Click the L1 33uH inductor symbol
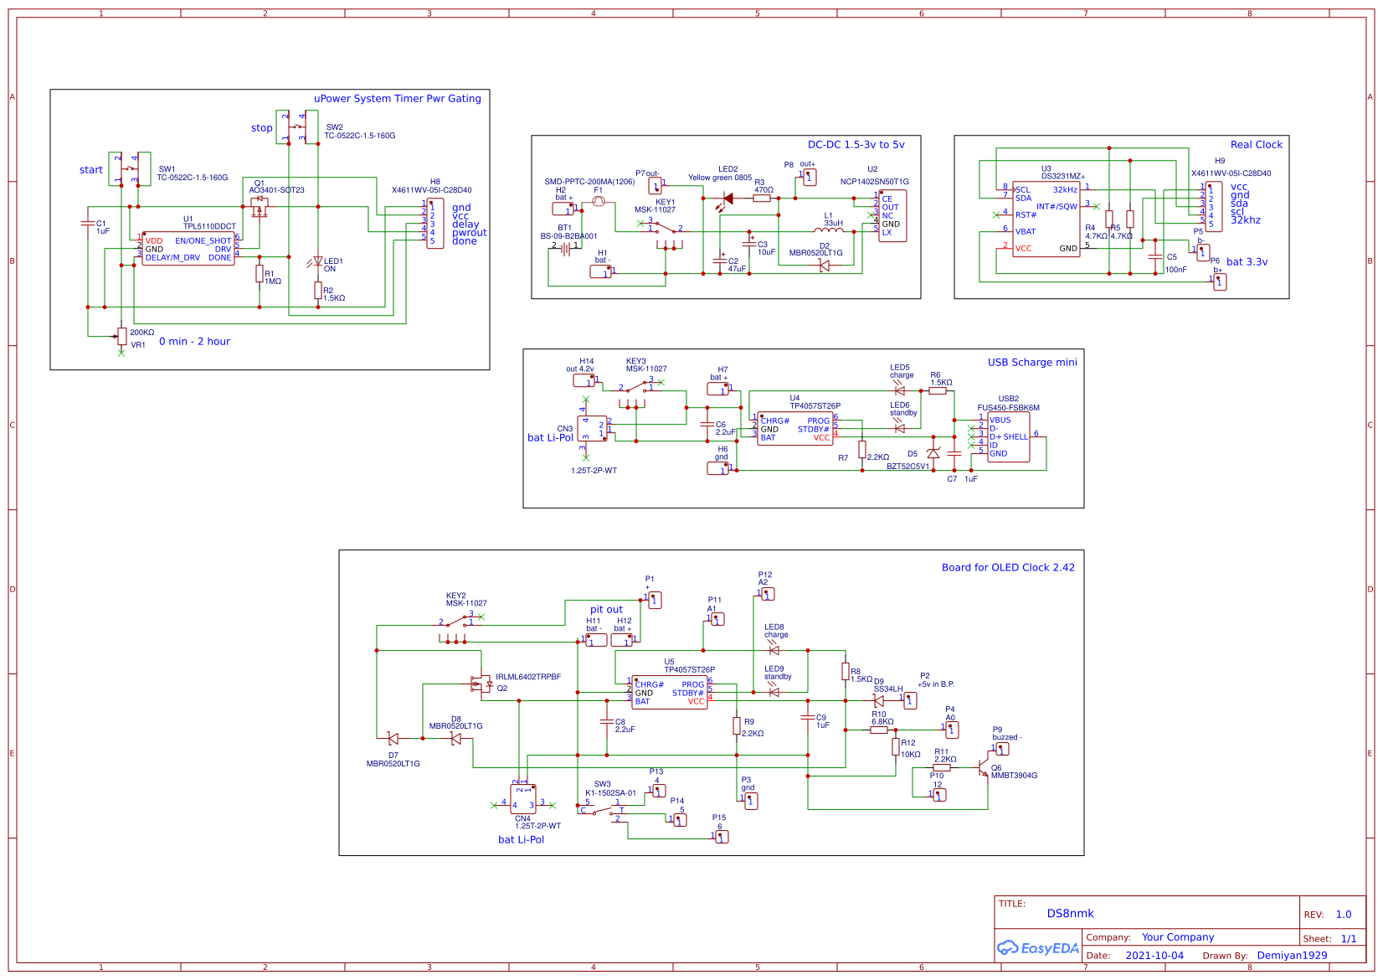This screenshot has width=1383, height=980. 830,231
